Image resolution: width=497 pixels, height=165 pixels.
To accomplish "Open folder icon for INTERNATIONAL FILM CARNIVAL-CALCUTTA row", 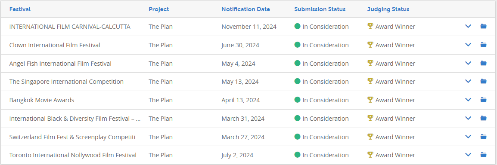I will pyautogui.click(x=483, y=26).
